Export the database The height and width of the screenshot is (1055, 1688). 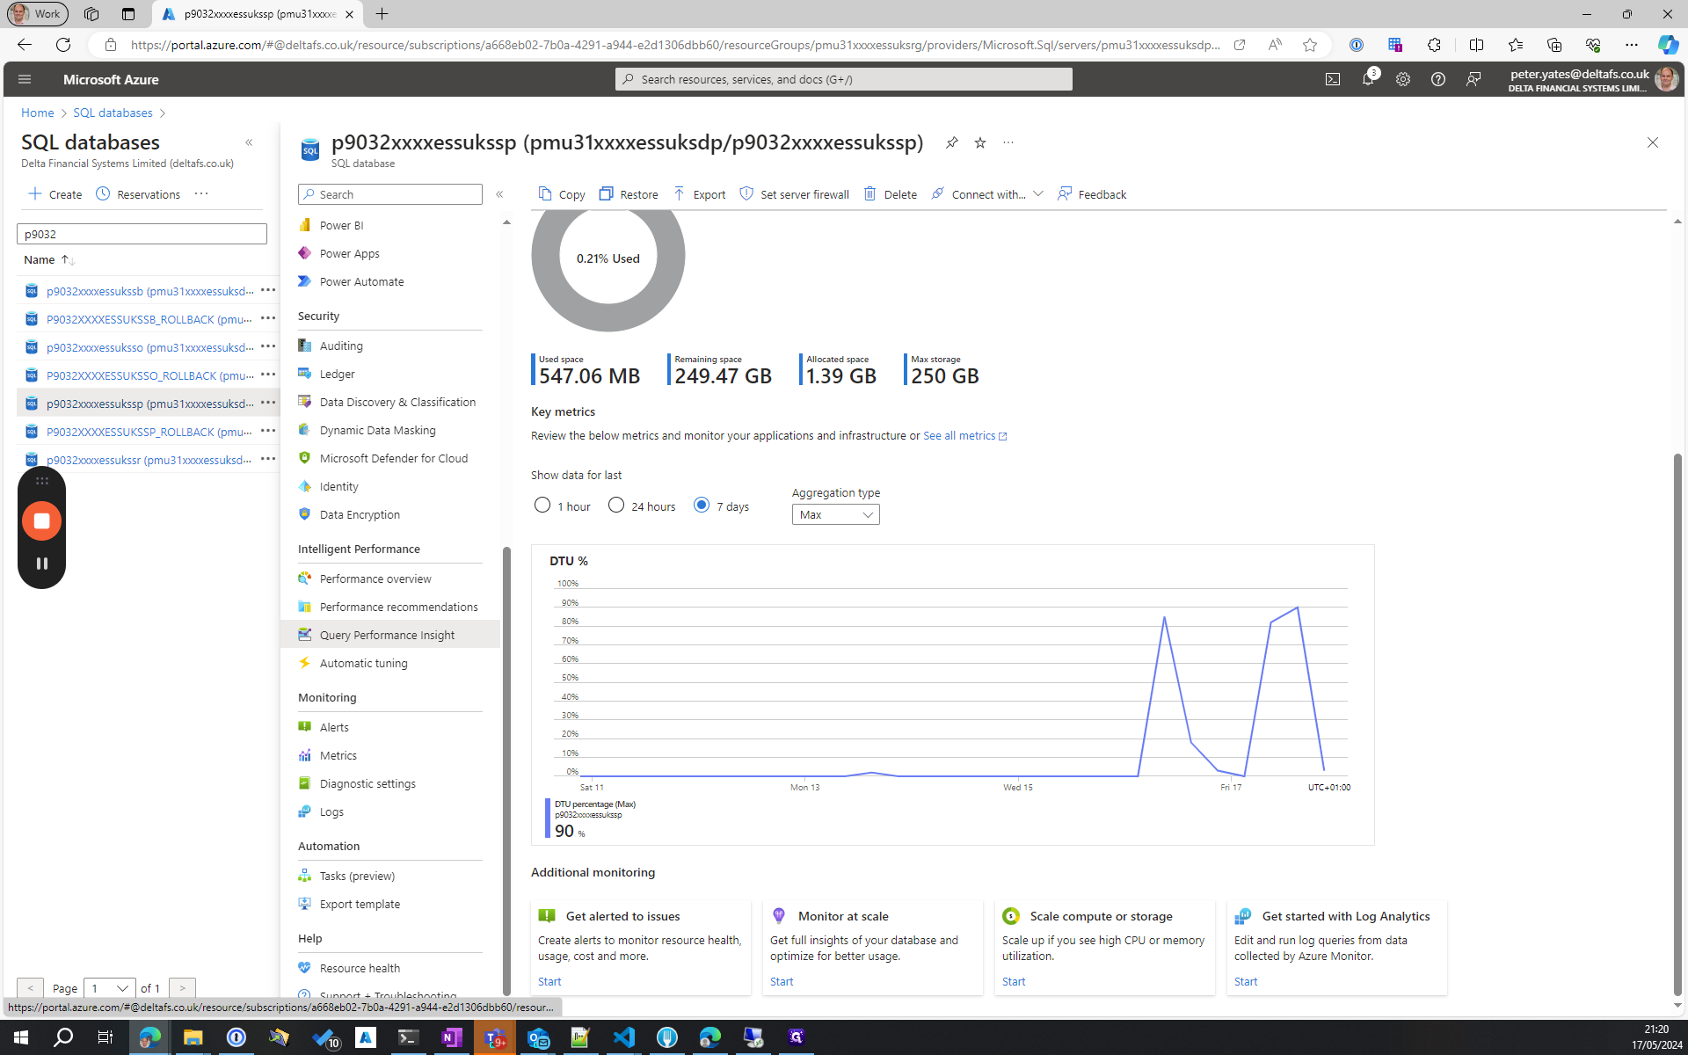[x=700, y=194]
